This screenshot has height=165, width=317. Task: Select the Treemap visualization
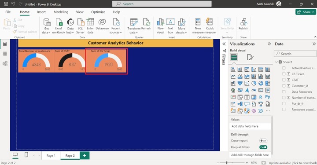tap(268, 83)
